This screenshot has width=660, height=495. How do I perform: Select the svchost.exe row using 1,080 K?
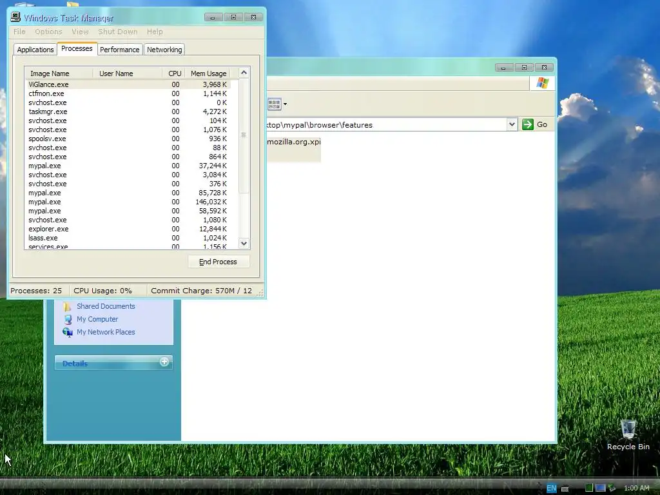(x=128, y=220)
